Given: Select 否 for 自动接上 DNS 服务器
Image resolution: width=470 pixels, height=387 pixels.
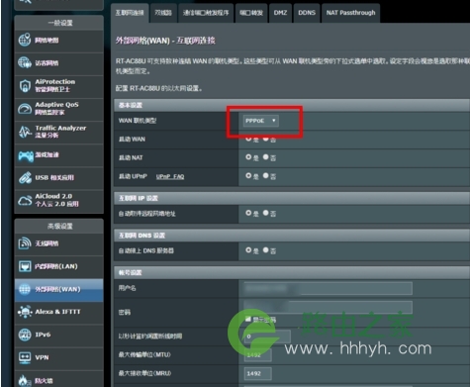Looking at the screenshot, I should click(265, 250).
